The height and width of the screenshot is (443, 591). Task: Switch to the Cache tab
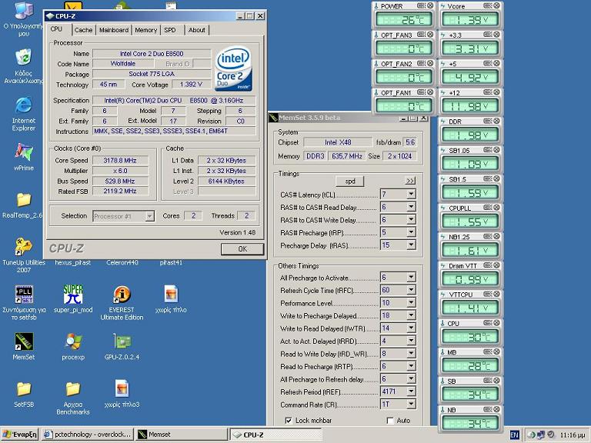point(83,30)
